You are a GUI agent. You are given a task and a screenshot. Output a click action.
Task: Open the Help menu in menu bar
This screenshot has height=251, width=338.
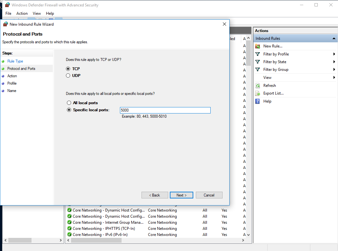point(50,13)
